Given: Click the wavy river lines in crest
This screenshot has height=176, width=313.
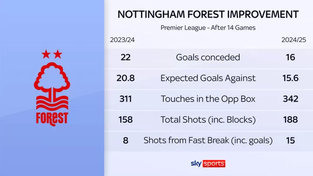Looking at the screenshot, I should point(52,103).
